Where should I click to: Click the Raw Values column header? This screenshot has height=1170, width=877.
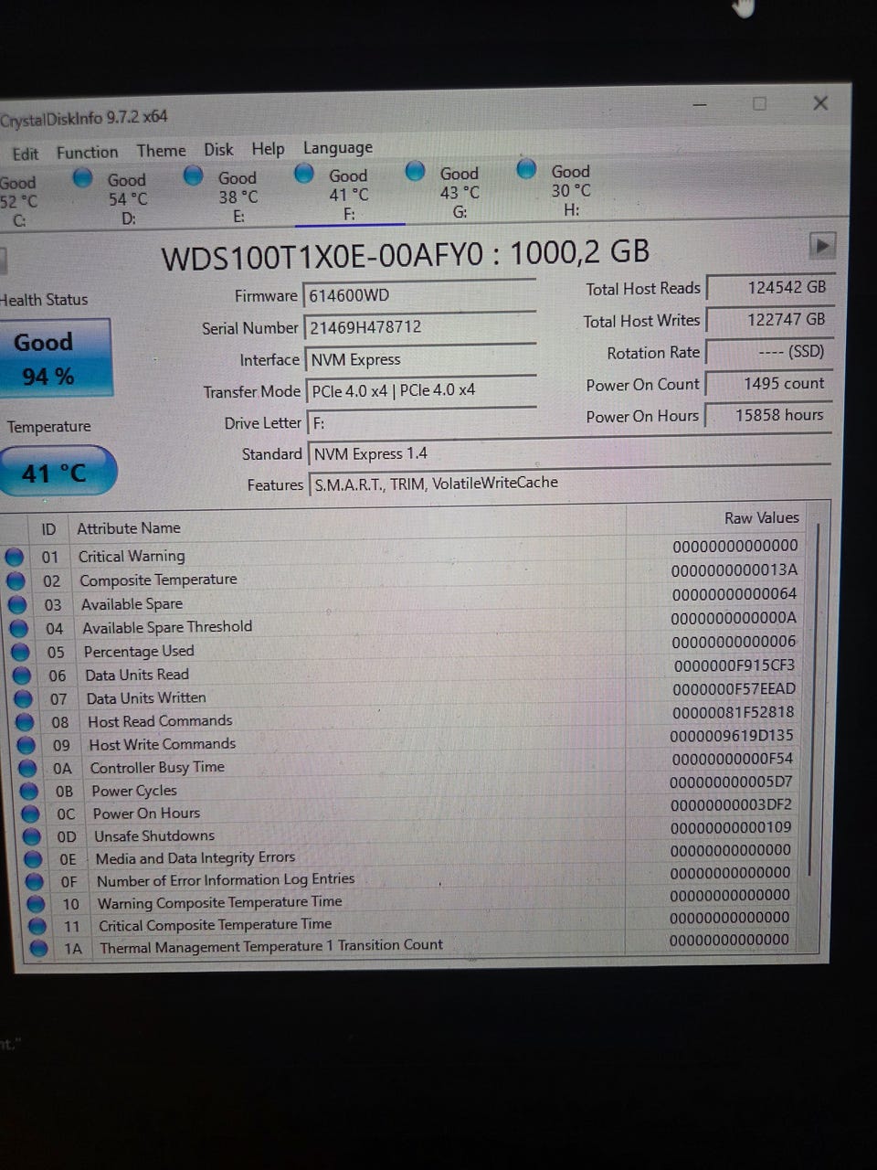[762, 518]
